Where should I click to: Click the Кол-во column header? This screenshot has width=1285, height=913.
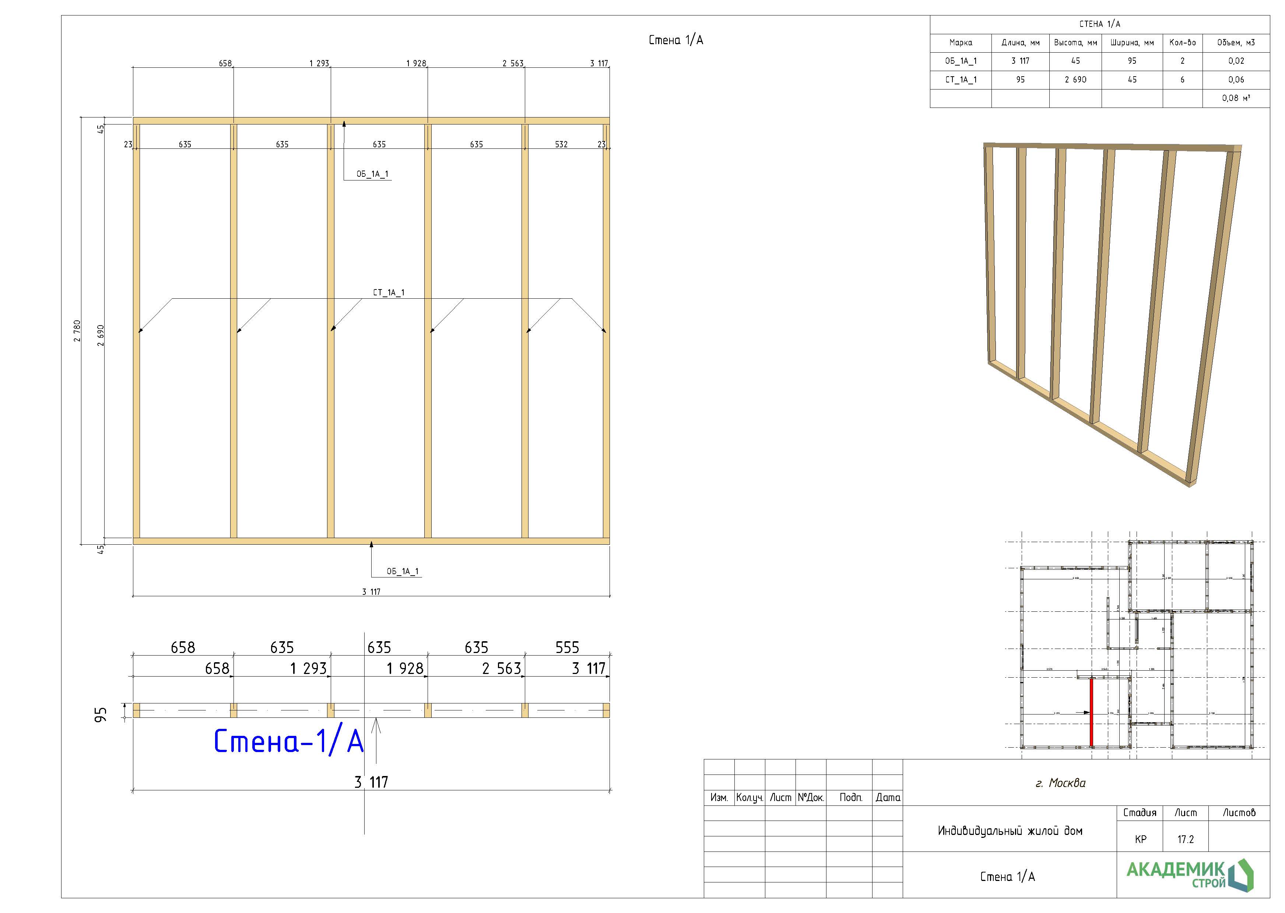point(1182,43)
